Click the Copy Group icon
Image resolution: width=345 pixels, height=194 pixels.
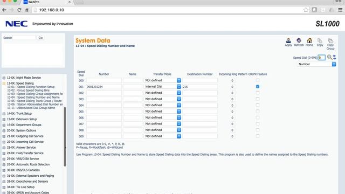point(330,41)
